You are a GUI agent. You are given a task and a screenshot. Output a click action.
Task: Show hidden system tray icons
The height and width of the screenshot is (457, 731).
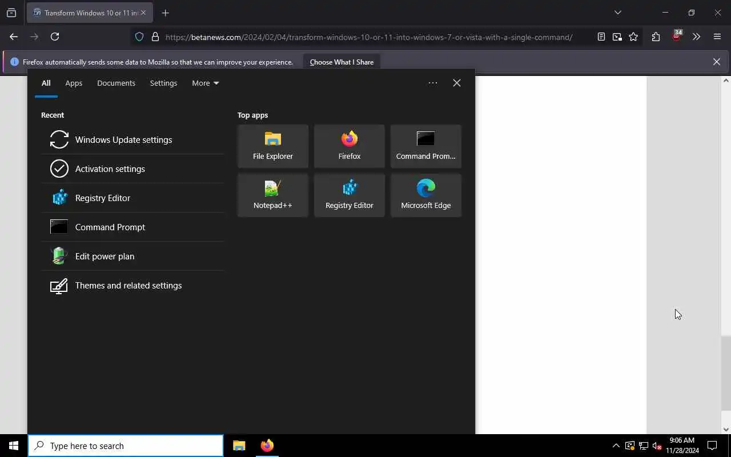point(616,446)
